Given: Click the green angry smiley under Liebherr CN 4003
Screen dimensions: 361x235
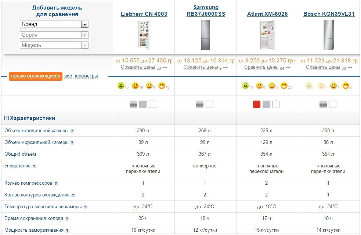Looking at the screenshot, I should click(x=120, y=86).
